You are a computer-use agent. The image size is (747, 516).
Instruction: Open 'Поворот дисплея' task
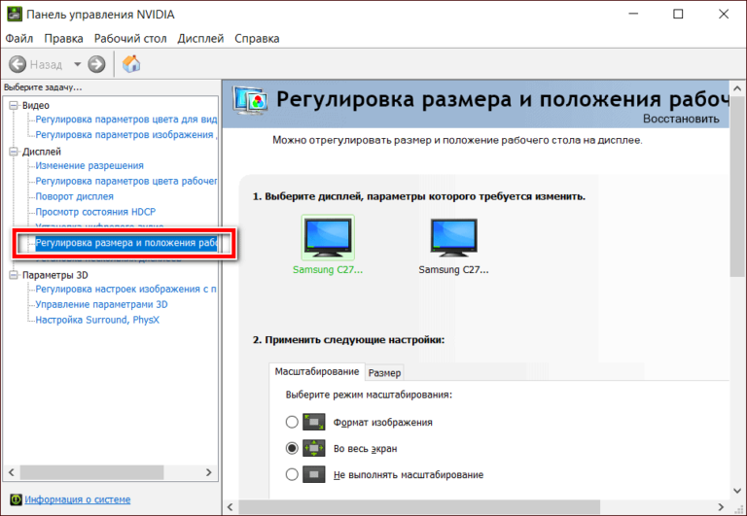click(74, 196)
